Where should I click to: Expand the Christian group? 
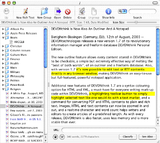3,46
